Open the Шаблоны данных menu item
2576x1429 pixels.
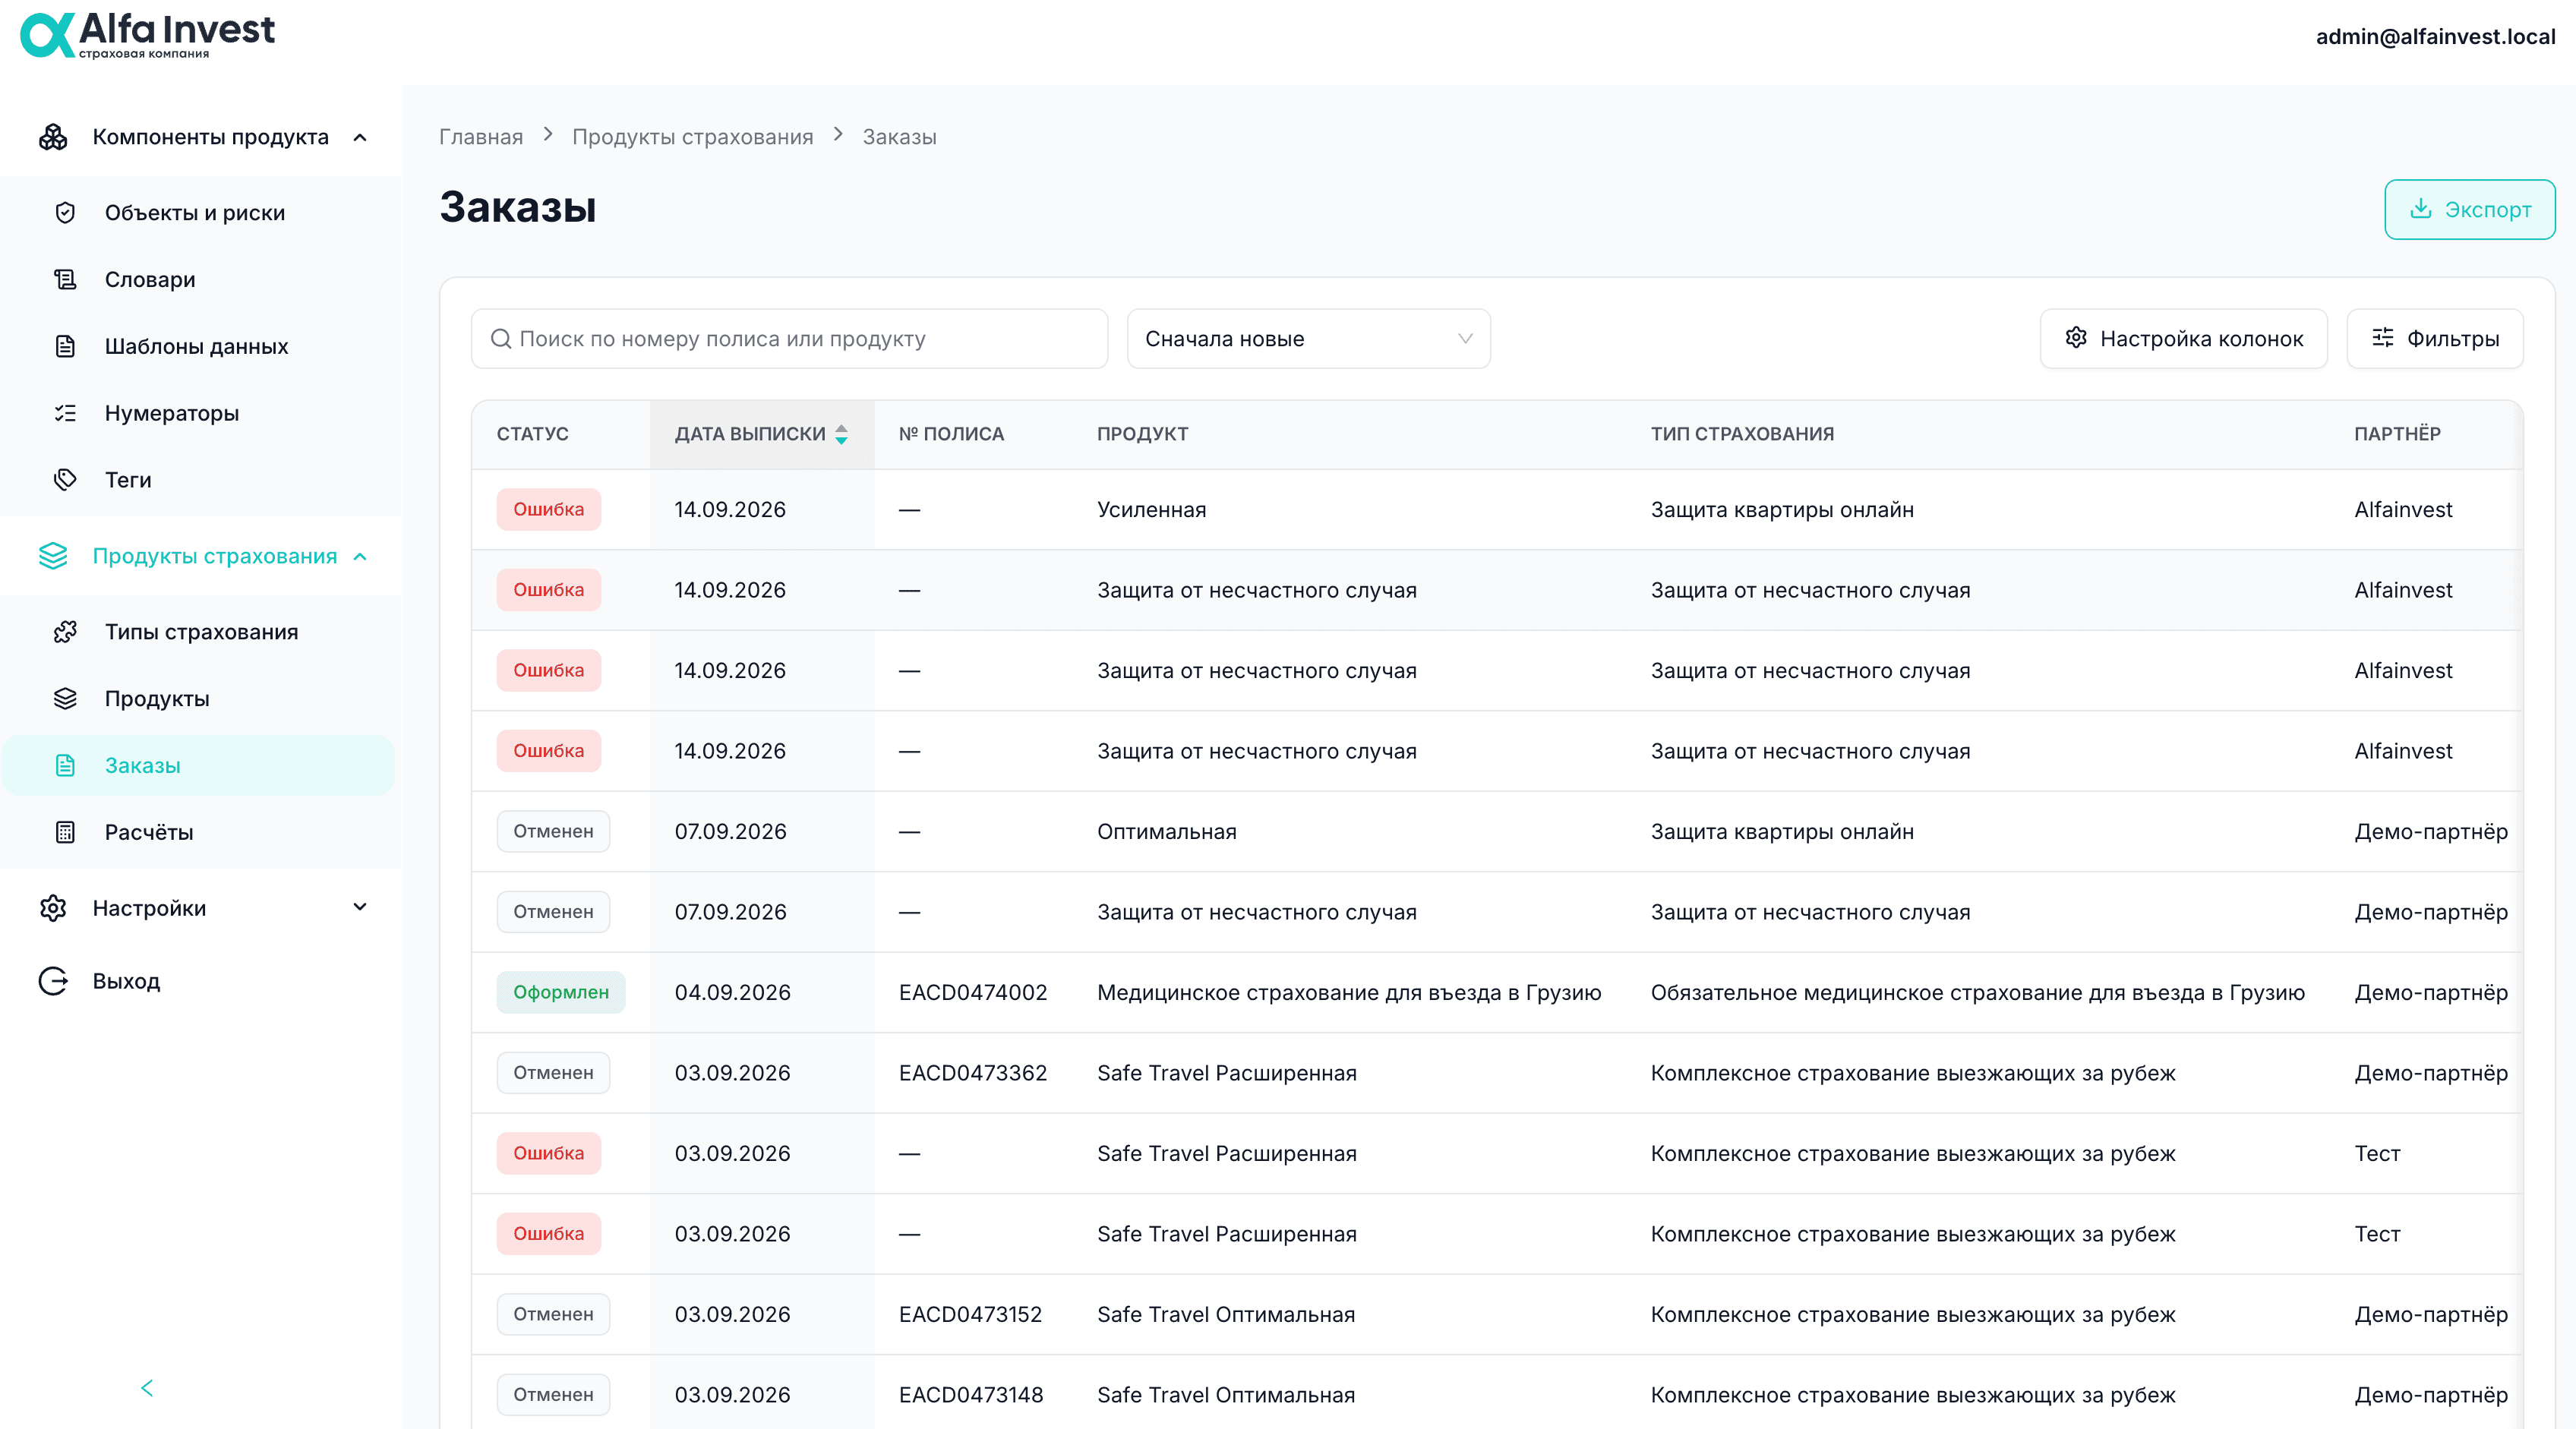point(196,347)
